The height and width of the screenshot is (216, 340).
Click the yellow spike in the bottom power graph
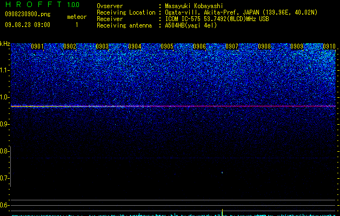pyautogui.click(x=222, y=212)
